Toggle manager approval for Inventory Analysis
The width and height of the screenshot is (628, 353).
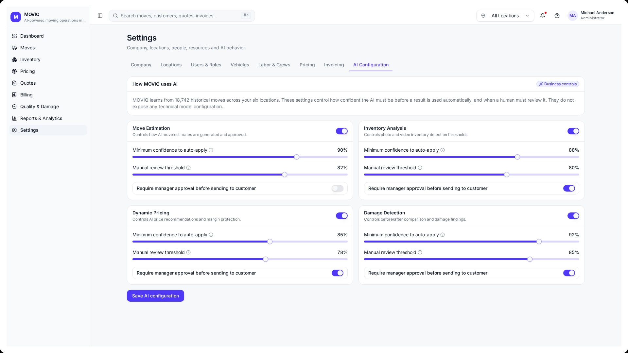[x=569, y=188]
